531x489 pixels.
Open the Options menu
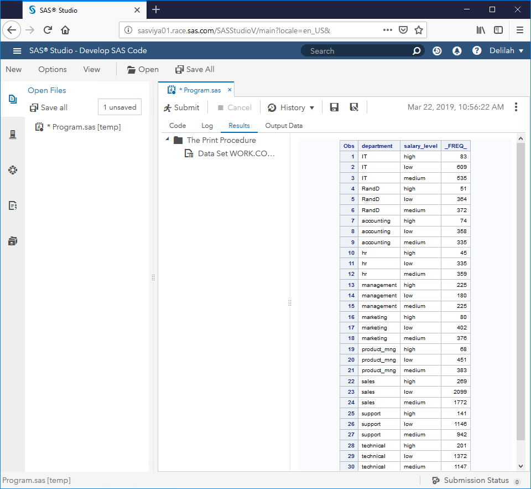53,69
